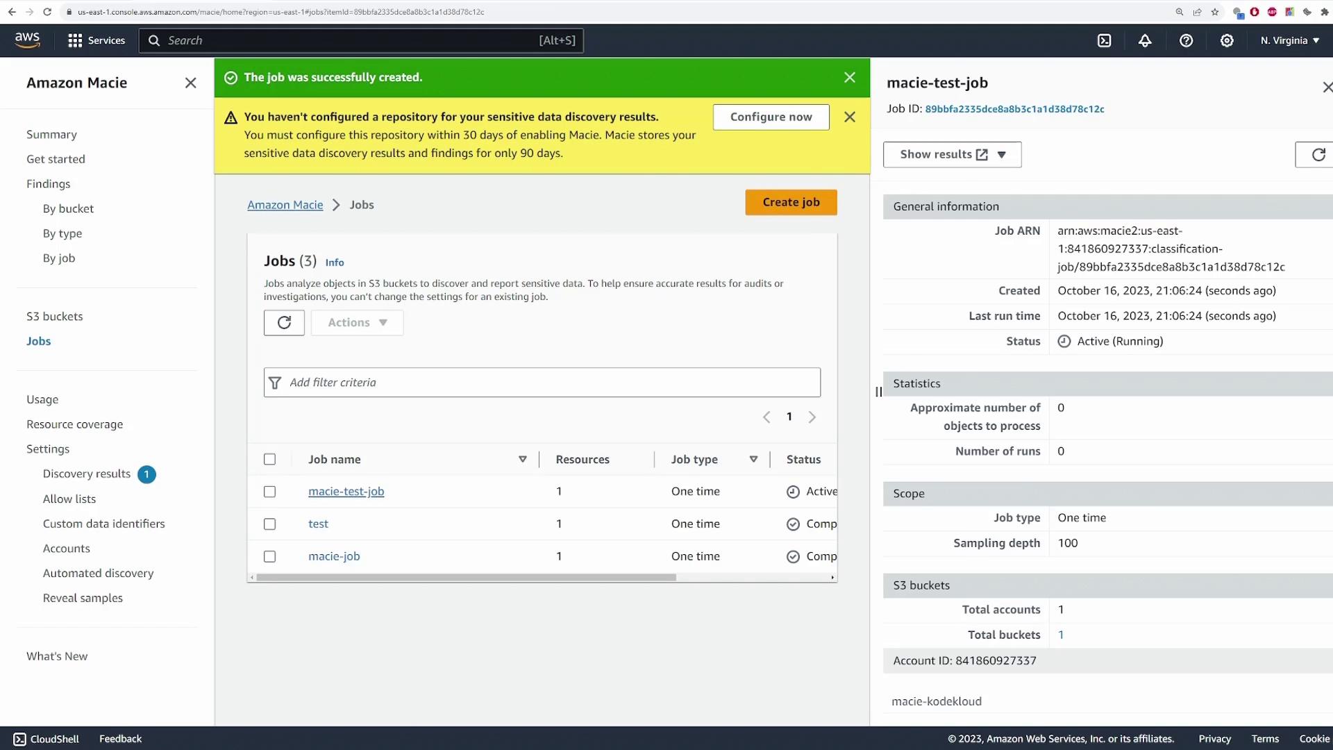Open Job type column filter arrow
Viewport: 1333px width, 750px height.
[x=753, y=459]
